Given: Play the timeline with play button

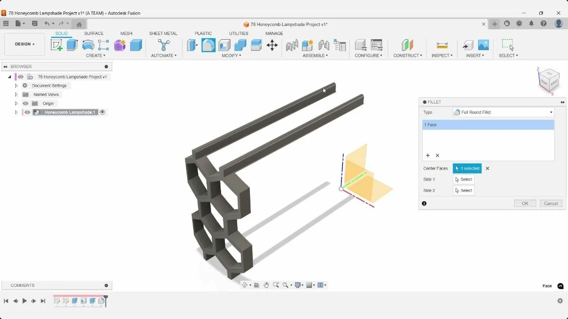Looking at the screenshot, I should click(x=25, y=301).
